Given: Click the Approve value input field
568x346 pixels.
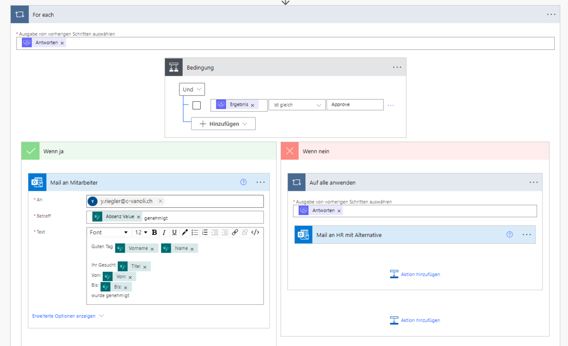Looking at the screenshot, I should click(355, 105).
